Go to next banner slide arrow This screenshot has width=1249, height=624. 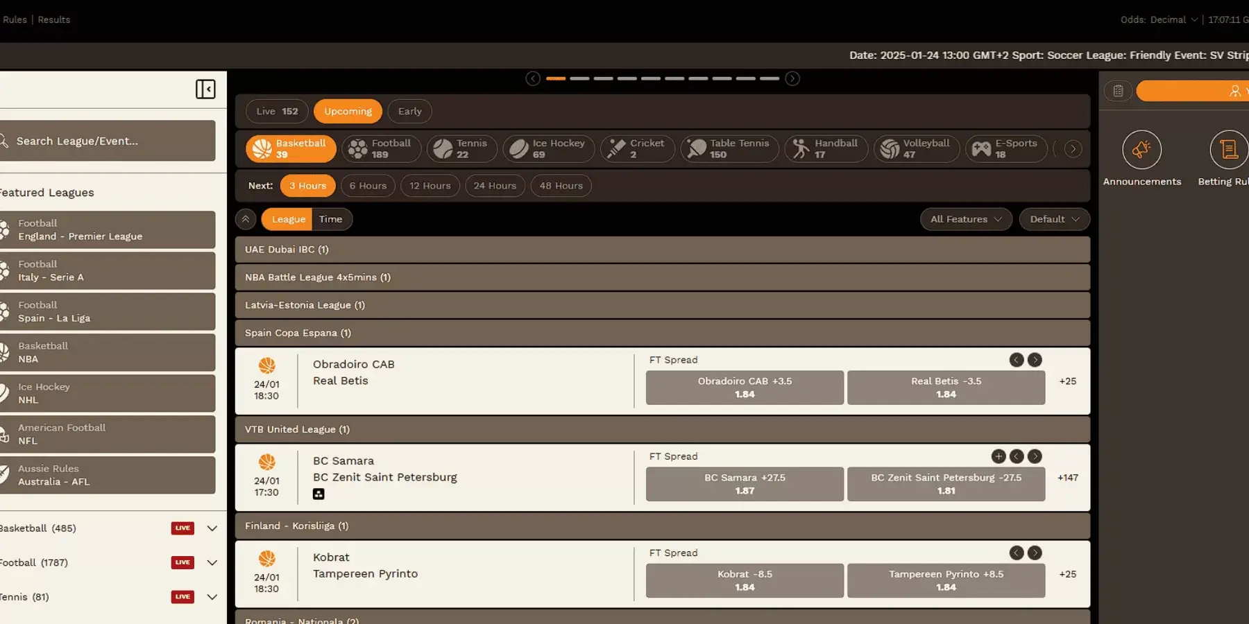pos(792,78)
